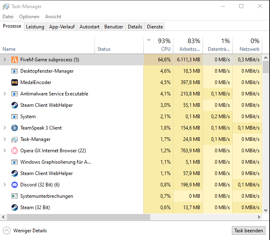Select the Desktopfenster-Manager process name
Screen dimensions: 270x240
(x=47, y=71)
